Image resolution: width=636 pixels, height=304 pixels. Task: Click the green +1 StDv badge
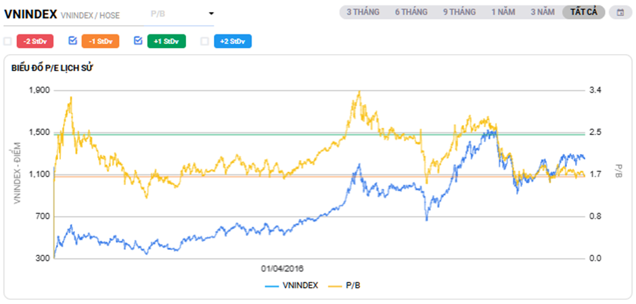[166, 41]
